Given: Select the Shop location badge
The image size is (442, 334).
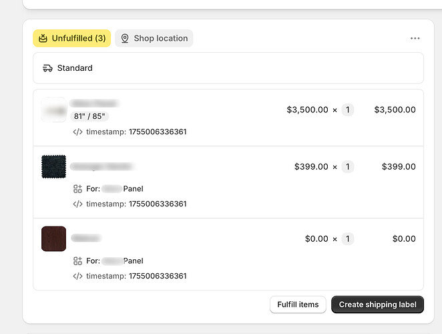Looking at the screenshot, I should click(154, 38).
